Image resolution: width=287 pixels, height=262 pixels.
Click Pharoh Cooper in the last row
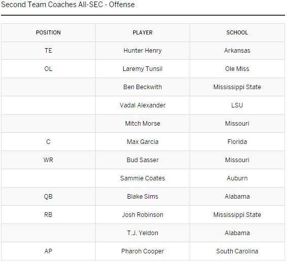142,251
